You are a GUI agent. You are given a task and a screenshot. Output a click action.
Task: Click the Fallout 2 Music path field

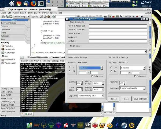[x=118, y=33]
